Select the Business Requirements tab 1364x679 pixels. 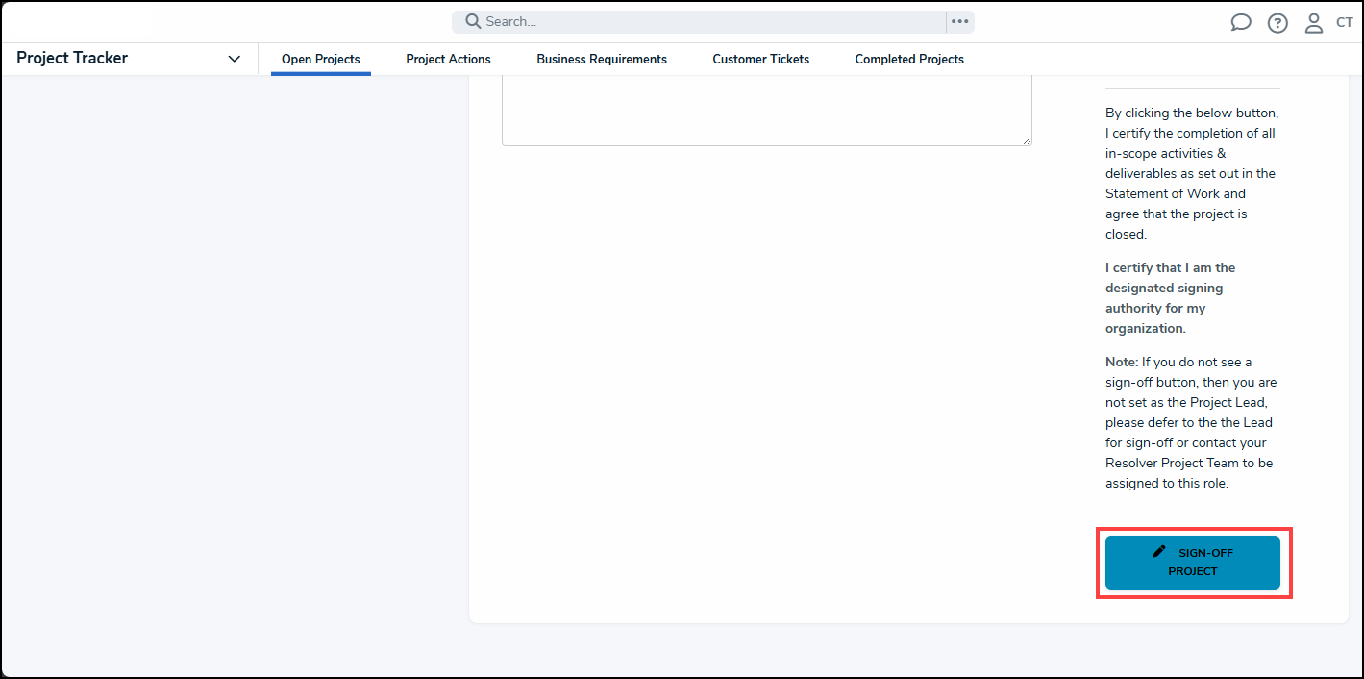click(602, 59)
